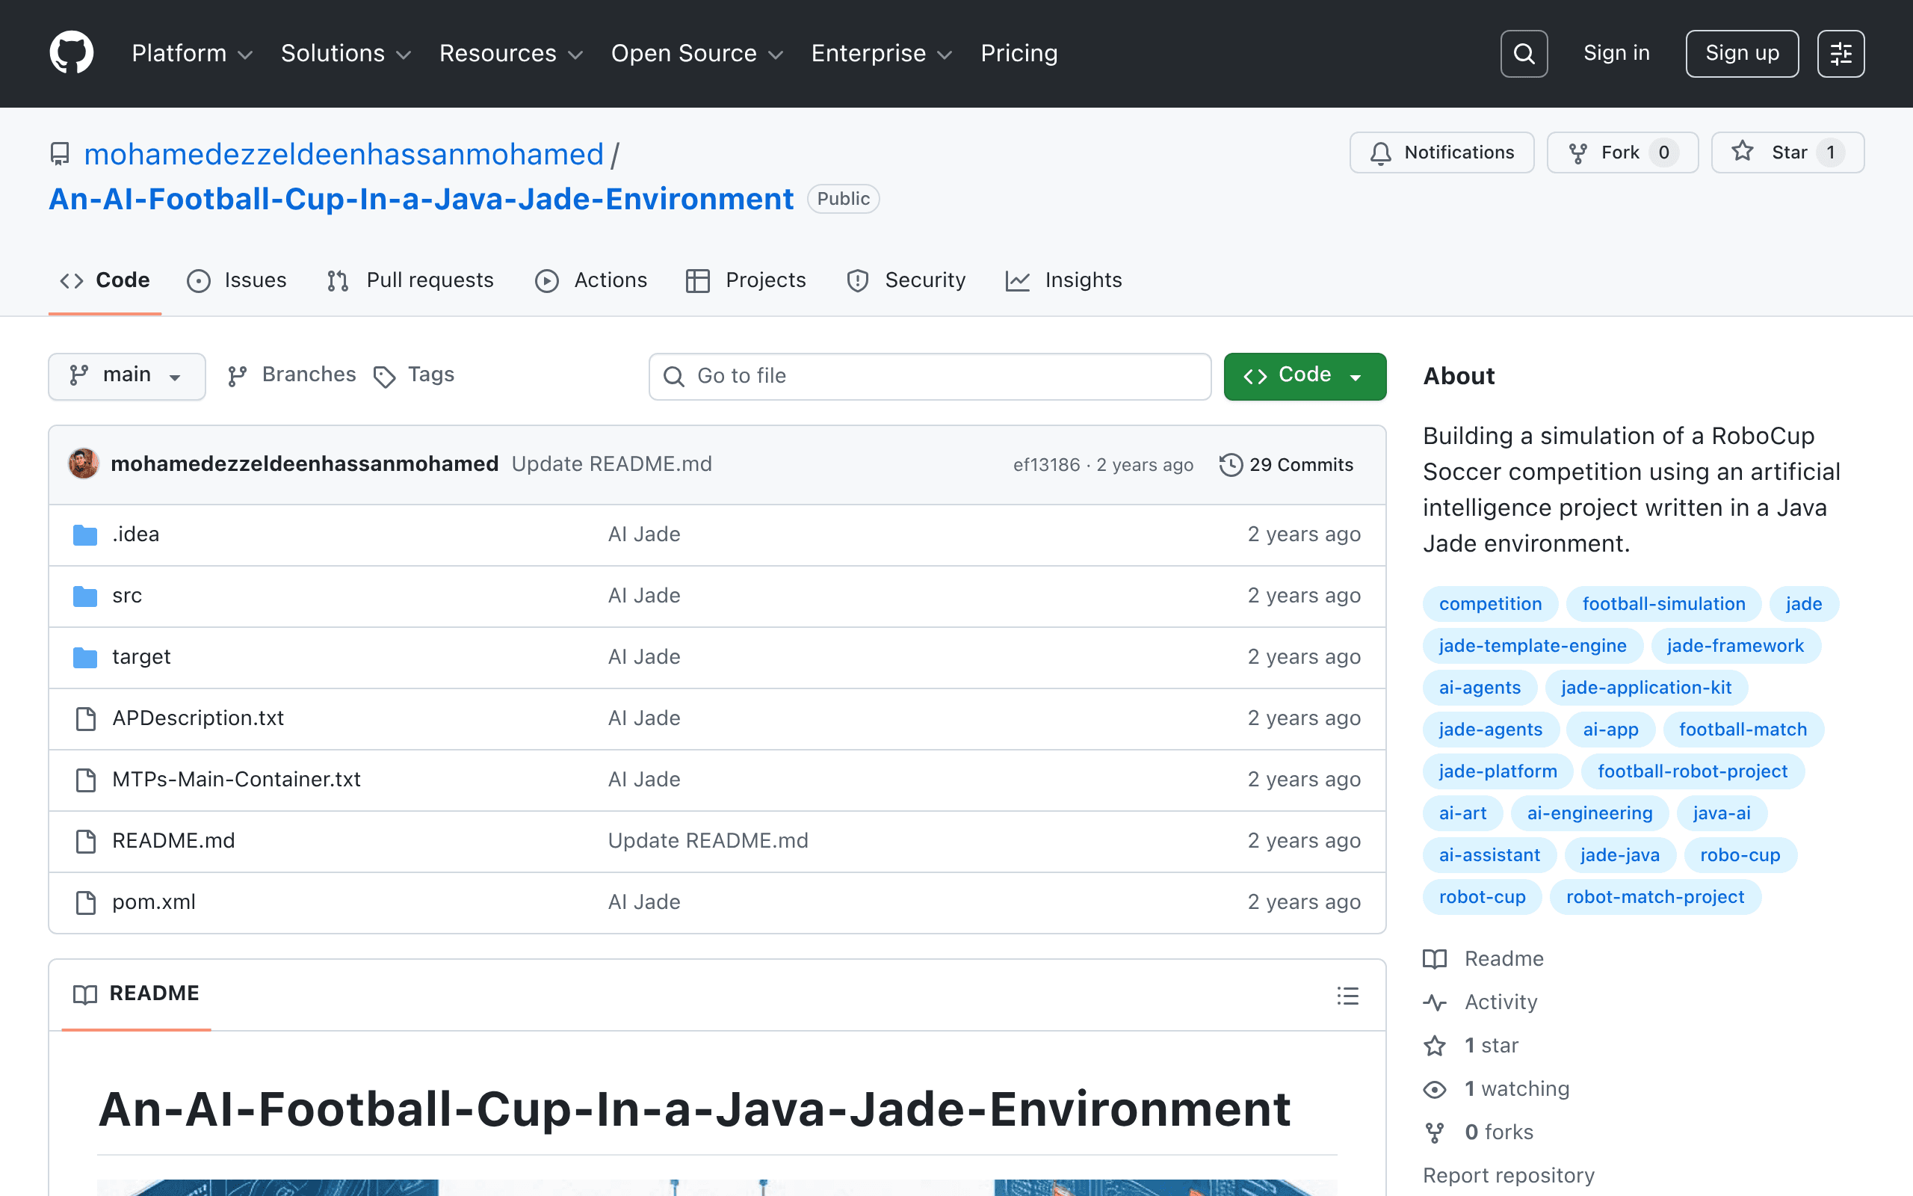Click the jade-framework topic tag

[1735, 647]
